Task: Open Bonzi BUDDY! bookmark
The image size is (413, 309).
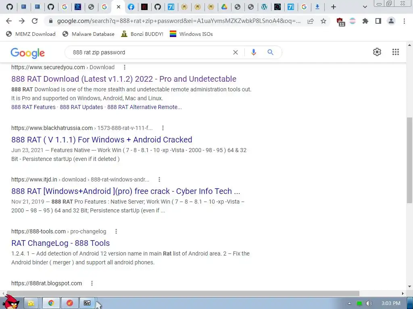Action: click(142, 34)
